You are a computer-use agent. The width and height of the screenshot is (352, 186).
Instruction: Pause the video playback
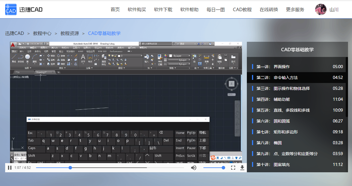pos(10,168)
